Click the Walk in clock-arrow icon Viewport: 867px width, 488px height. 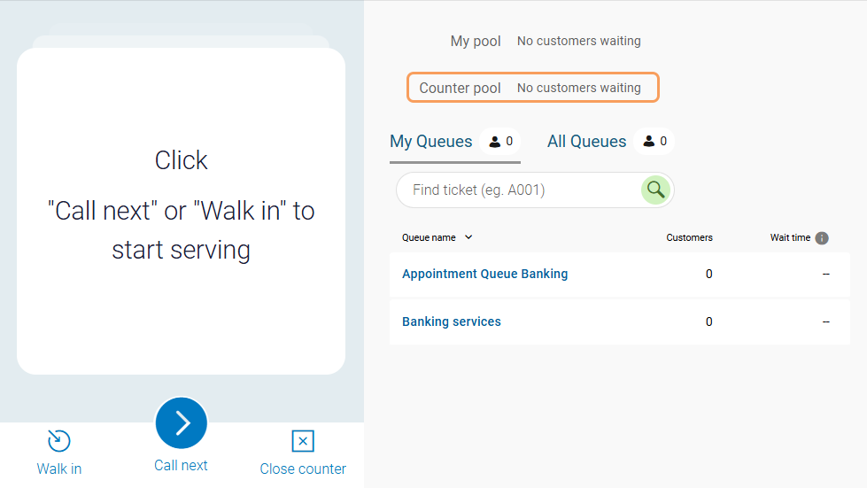tap(58, 440)
